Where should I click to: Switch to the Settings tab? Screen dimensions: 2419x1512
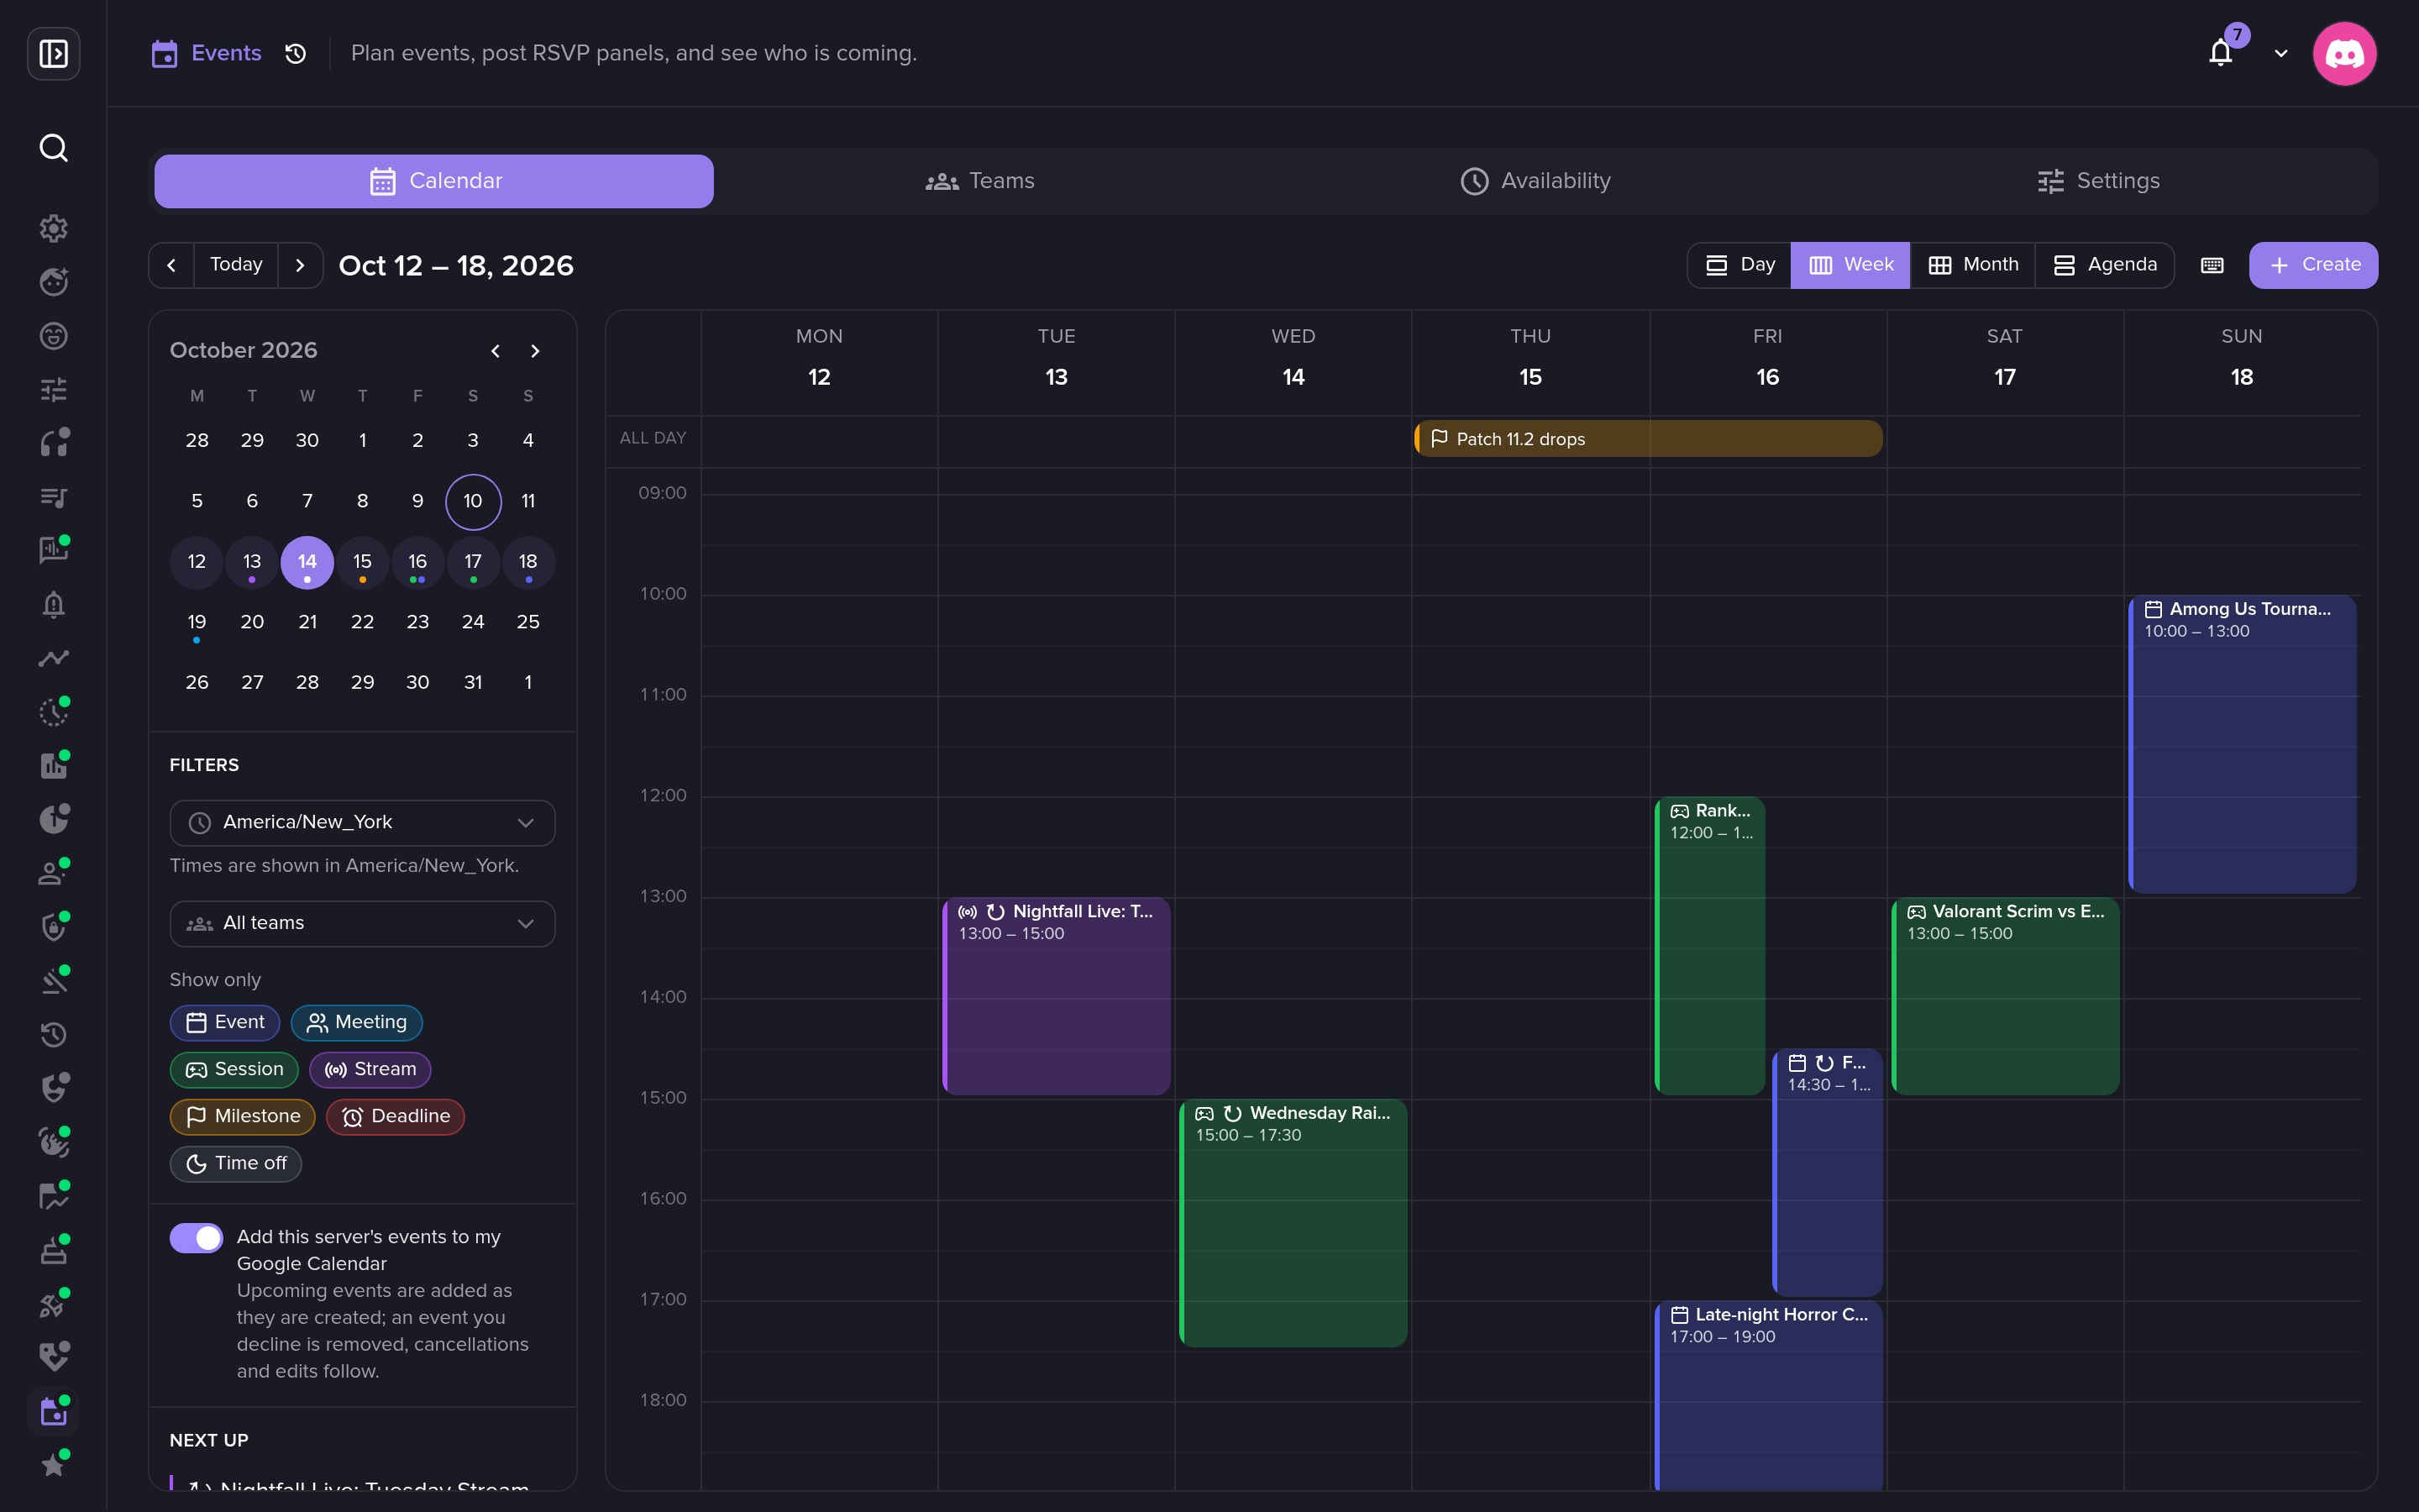tap(2098, 181)
